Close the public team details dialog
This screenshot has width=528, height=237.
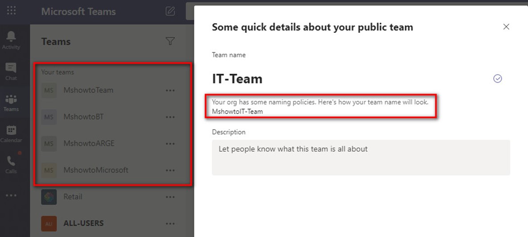click(506, 27)
